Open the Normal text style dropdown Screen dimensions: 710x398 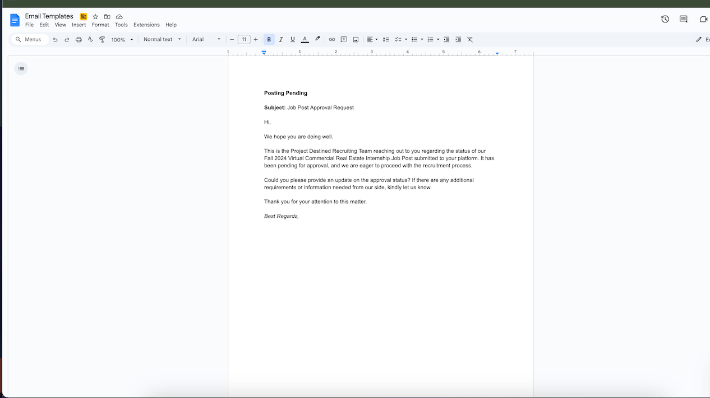163,40
